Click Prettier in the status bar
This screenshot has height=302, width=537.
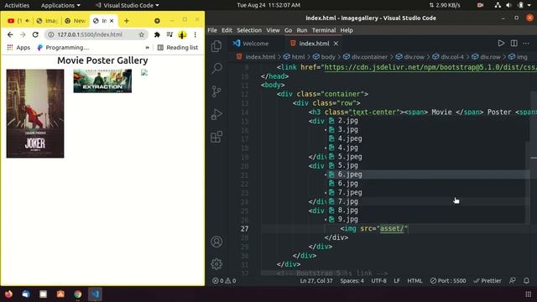pos(487,281)
